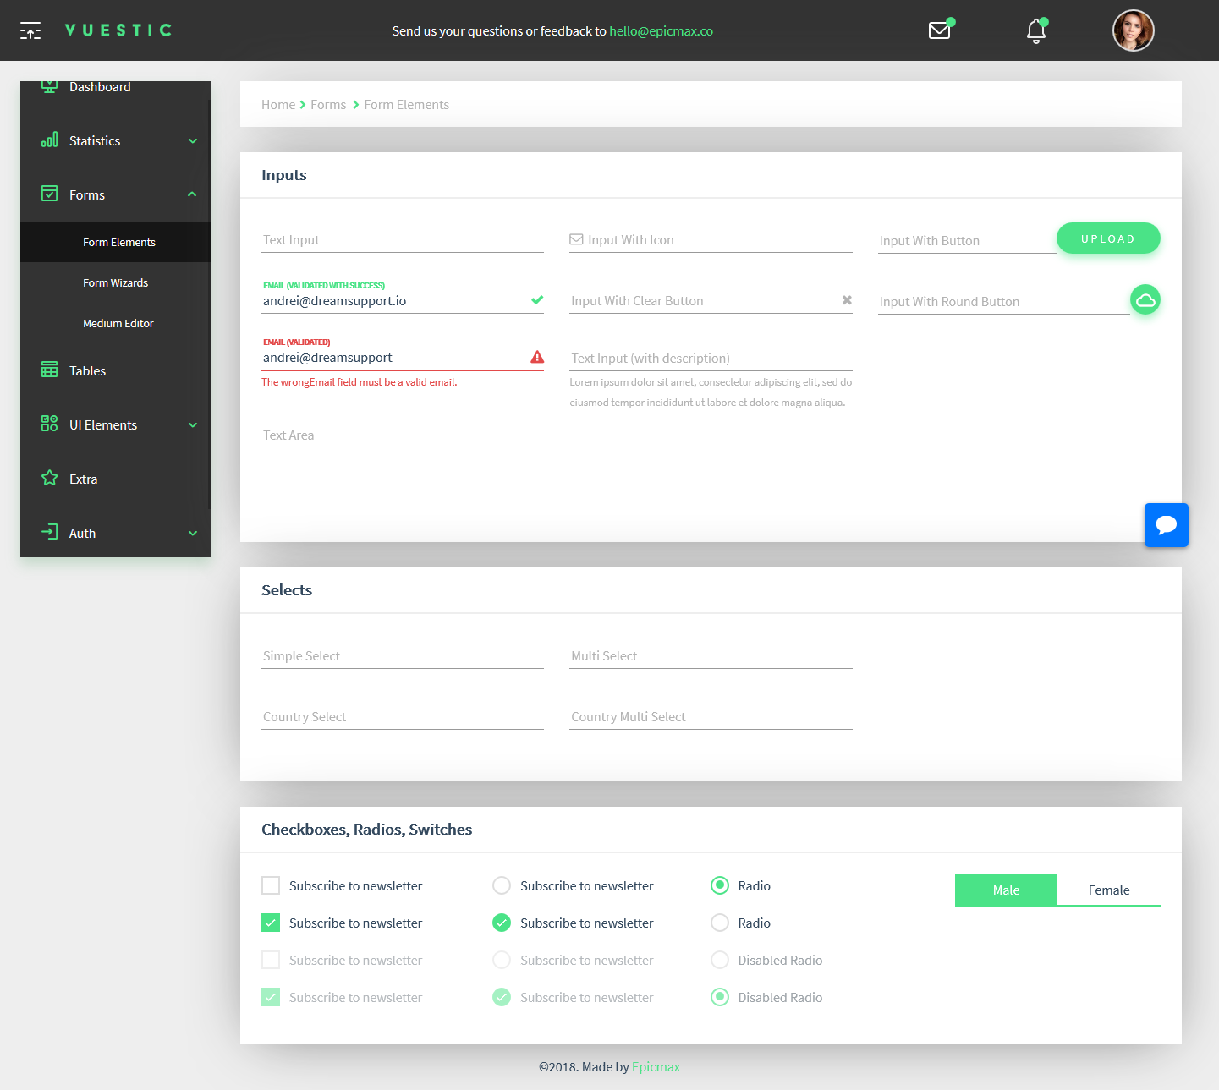1219x1090 pixels.
Task: Check the first square Subscribe to newsletter checkbox
Action: click(x=271, y=885)
